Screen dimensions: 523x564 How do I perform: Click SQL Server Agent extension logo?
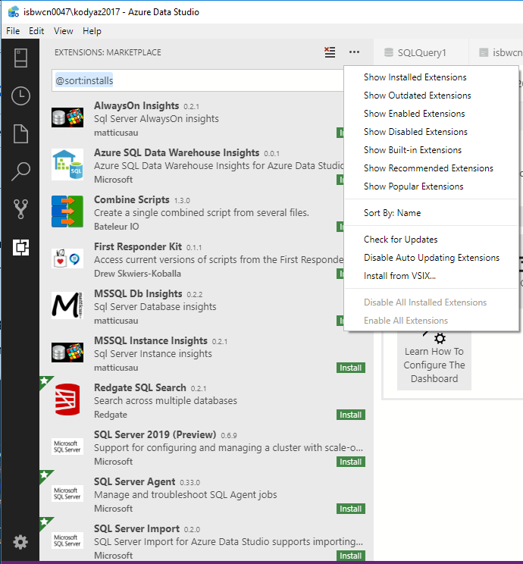click(67, 493)
